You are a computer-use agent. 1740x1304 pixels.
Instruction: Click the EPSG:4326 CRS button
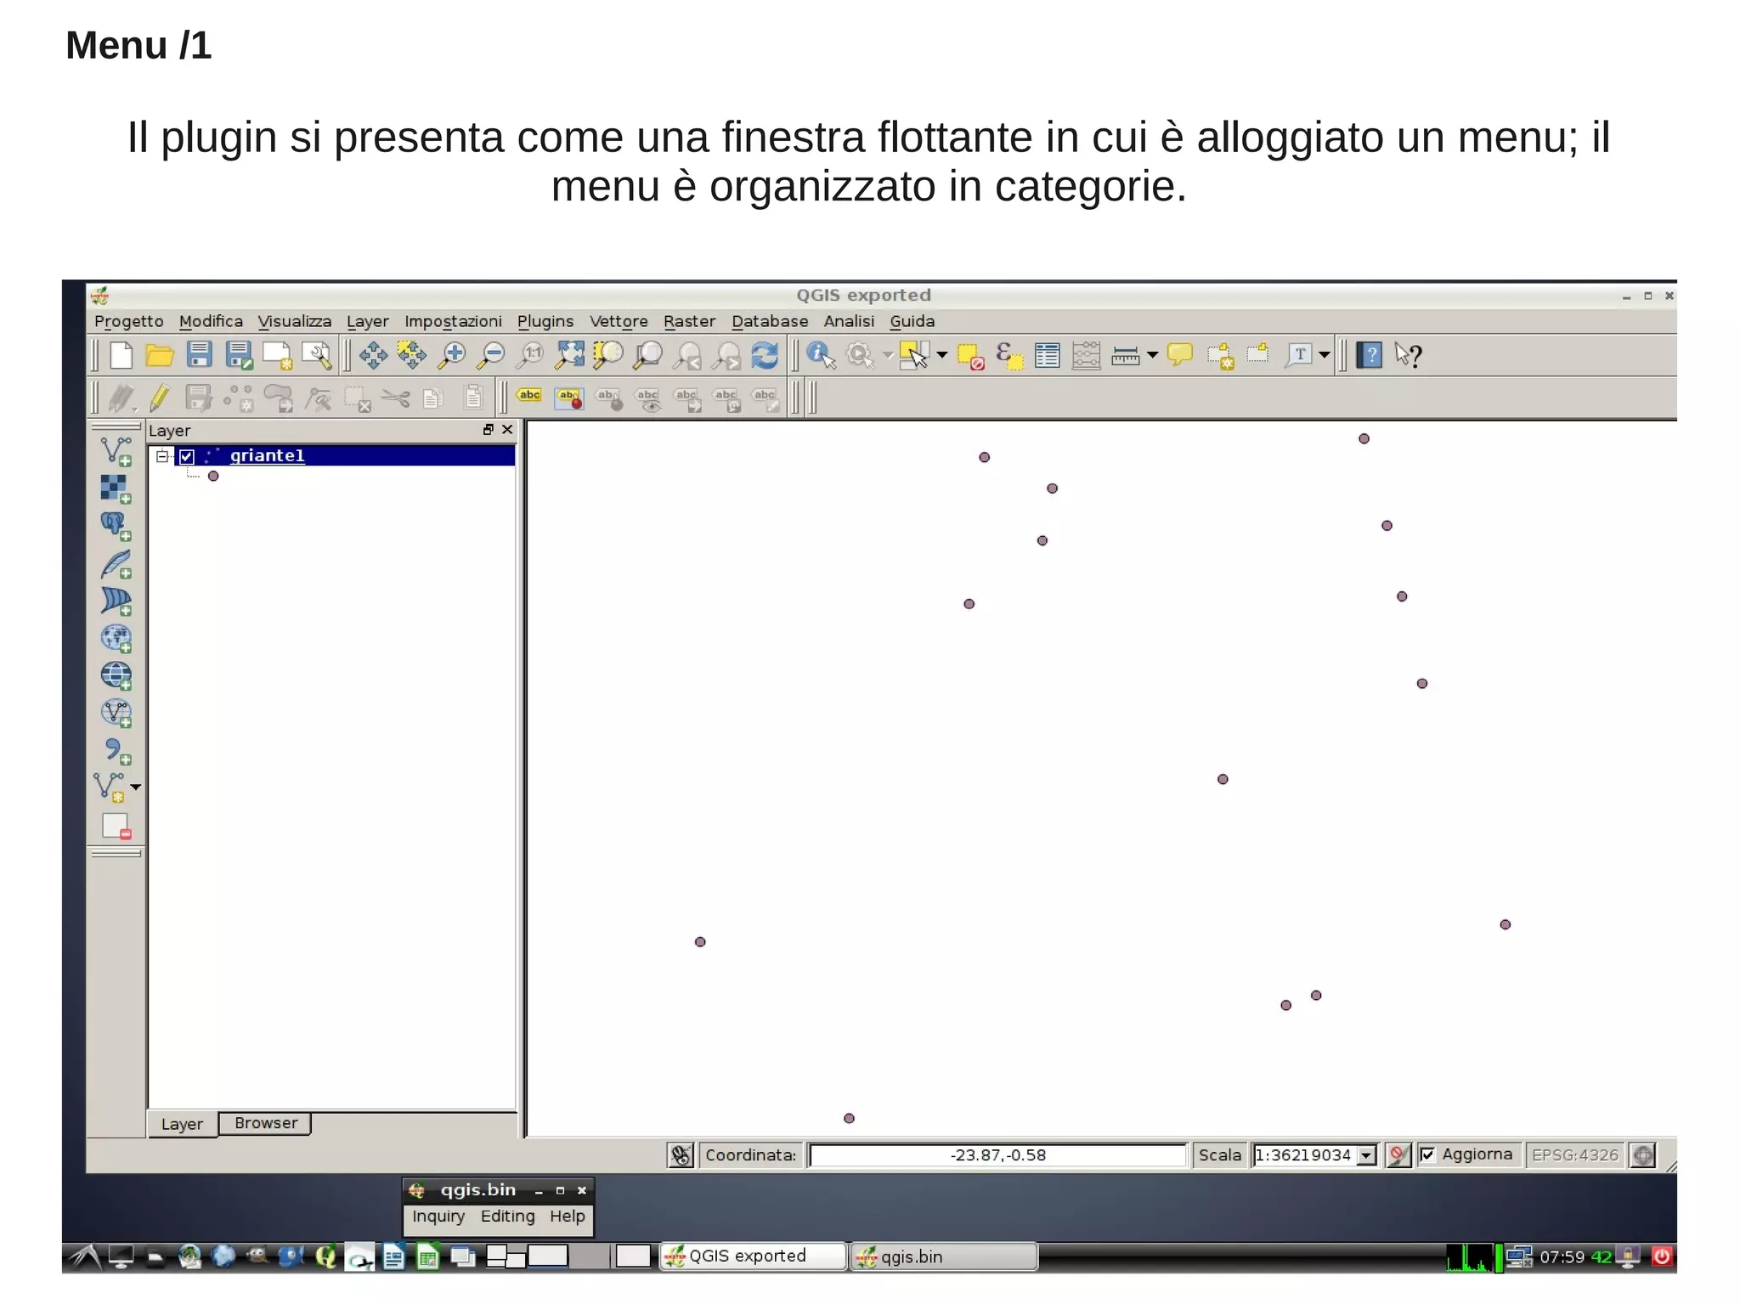point(1574,1155)
